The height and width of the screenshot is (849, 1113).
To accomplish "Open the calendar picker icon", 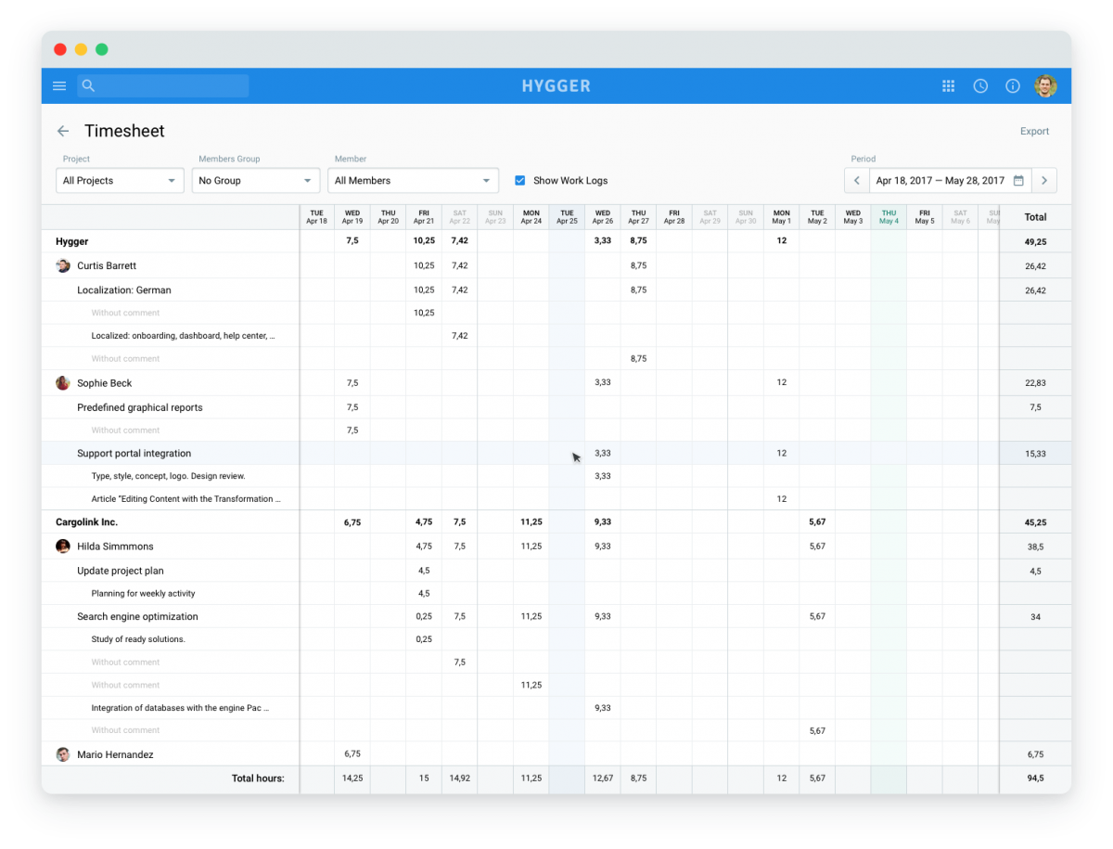I will (x=1018, y=181).
